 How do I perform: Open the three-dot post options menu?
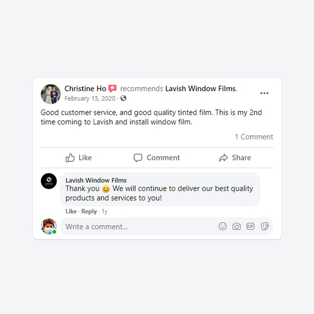[x=264, y=93]
